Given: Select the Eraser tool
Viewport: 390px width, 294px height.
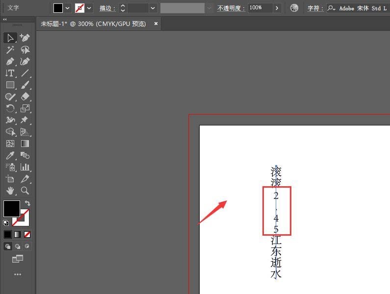Looking at the screenshot, I should 25,97.
